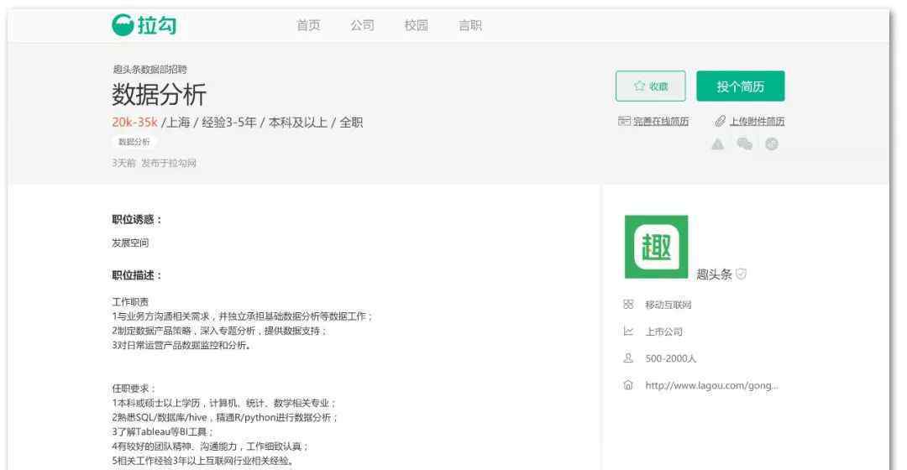Image resolution: width=907 pixels, height=470 pixels.
Task: Click the salary text 20k-35k
Action: [134, 122]
